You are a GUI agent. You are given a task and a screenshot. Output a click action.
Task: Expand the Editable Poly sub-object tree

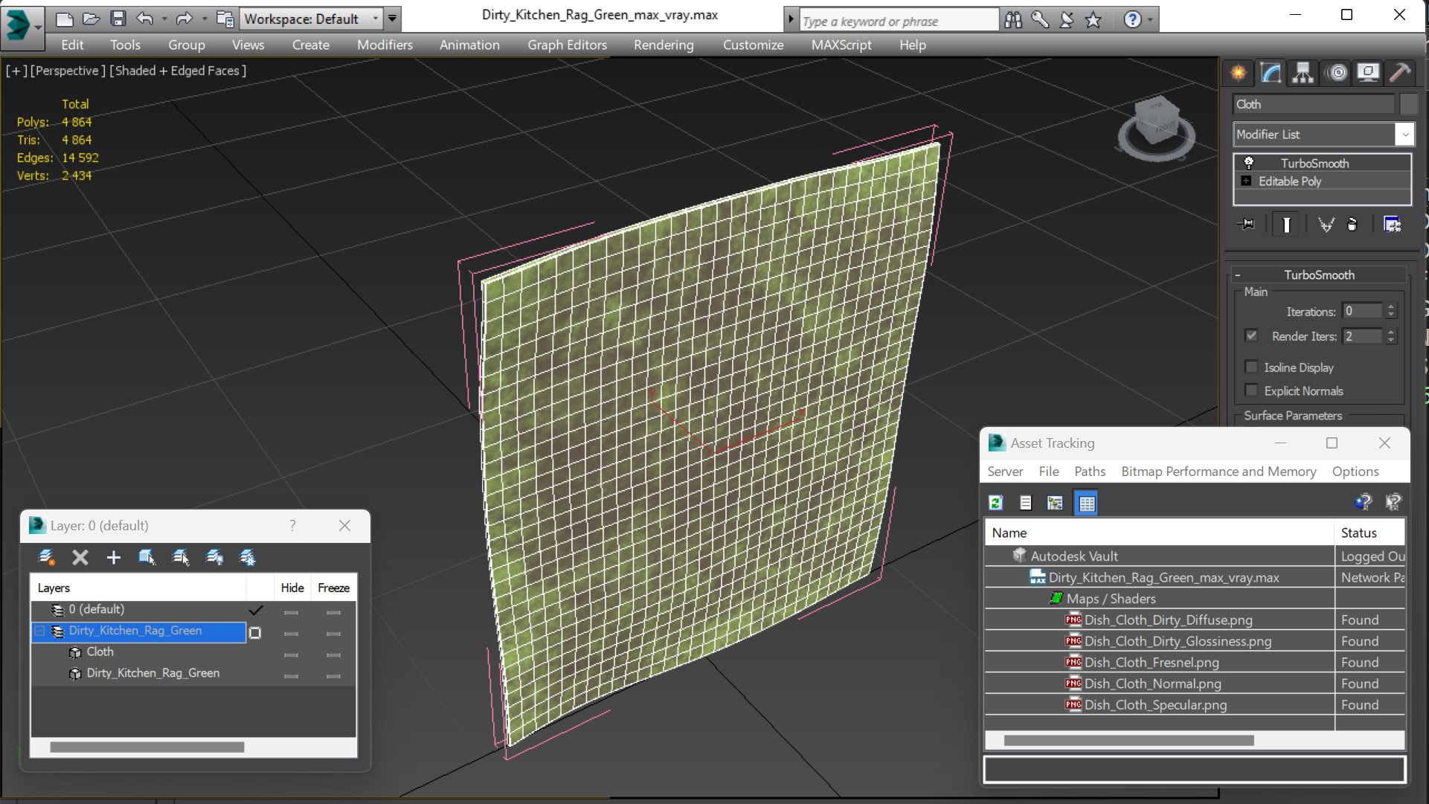click(x=1246, y=181)
